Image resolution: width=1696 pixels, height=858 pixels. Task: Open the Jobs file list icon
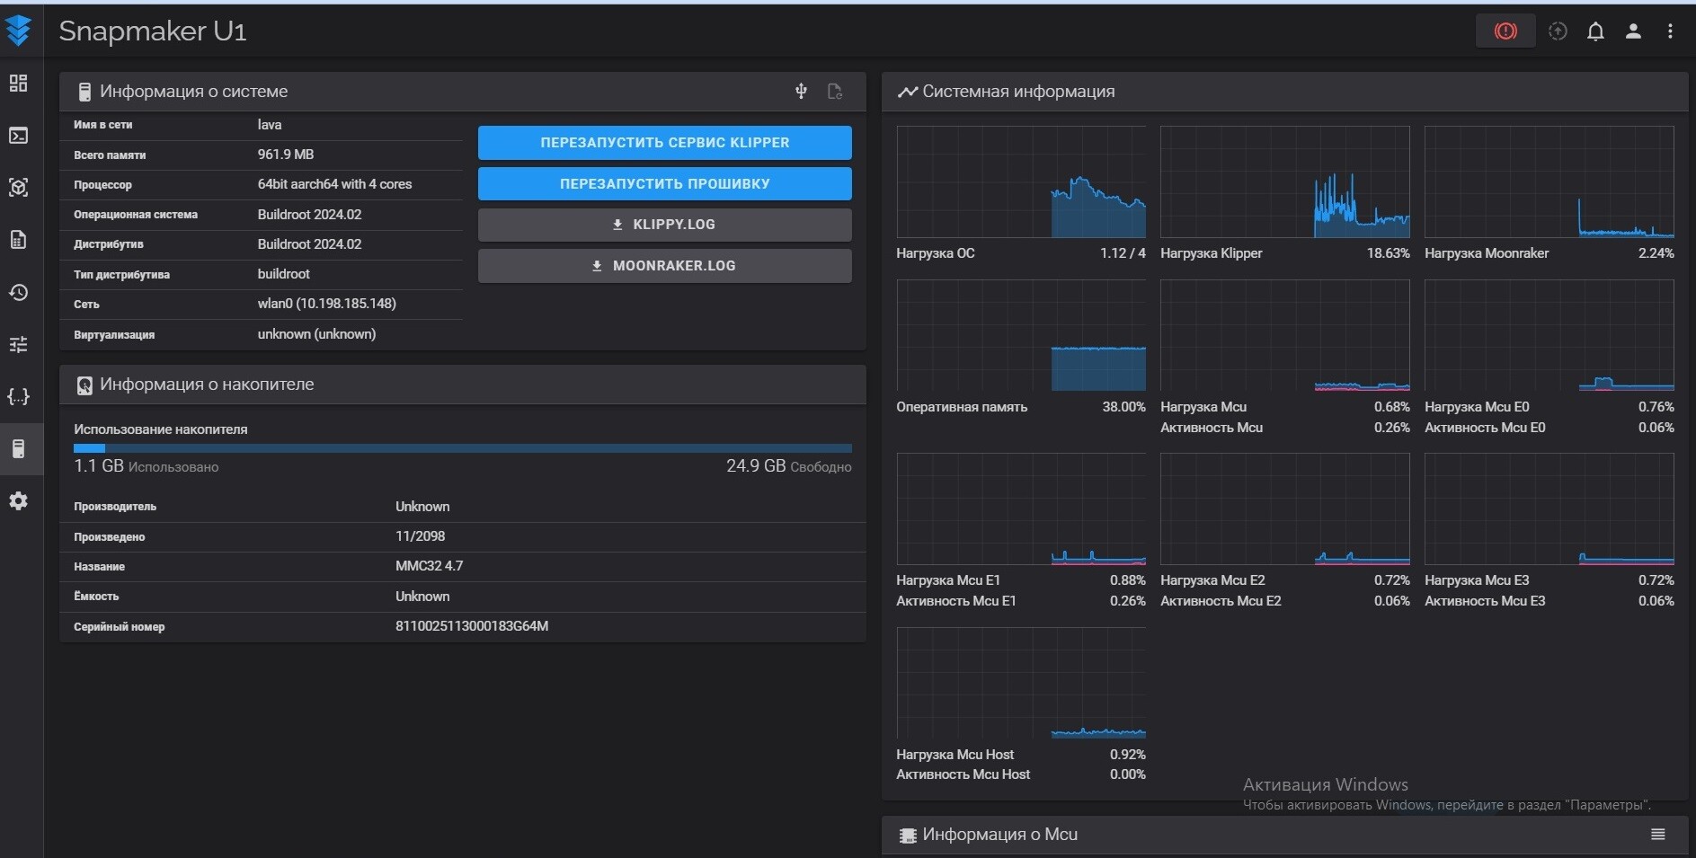18,240
